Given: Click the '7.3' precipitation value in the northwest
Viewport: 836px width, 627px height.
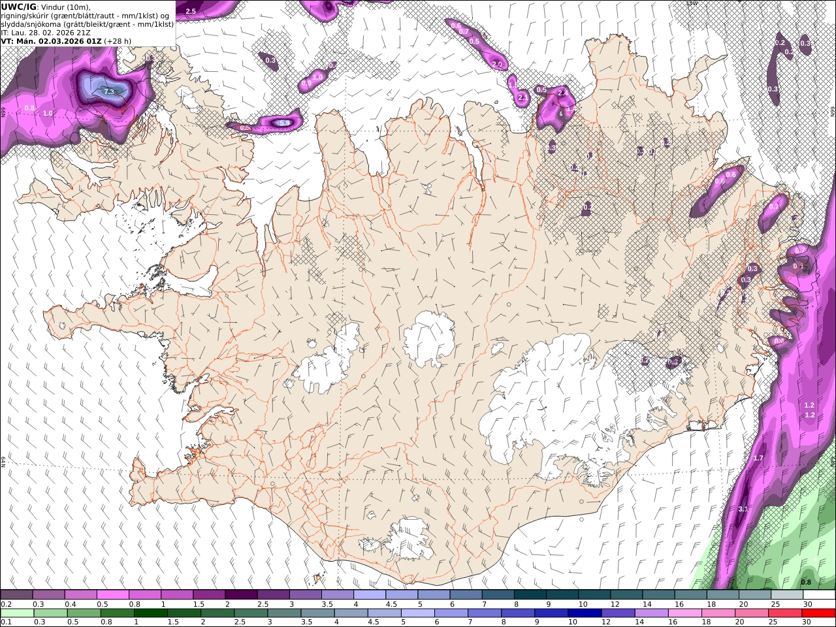Looking at the screenshot, I should tap(109, 92).
